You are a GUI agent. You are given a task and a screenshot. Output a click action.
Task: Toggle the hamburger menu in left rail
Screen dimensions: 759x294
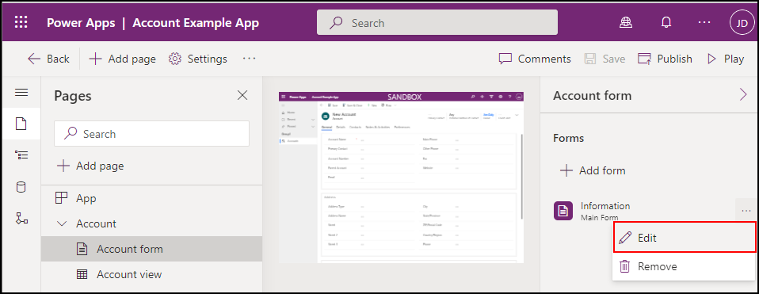click(21, 92)
